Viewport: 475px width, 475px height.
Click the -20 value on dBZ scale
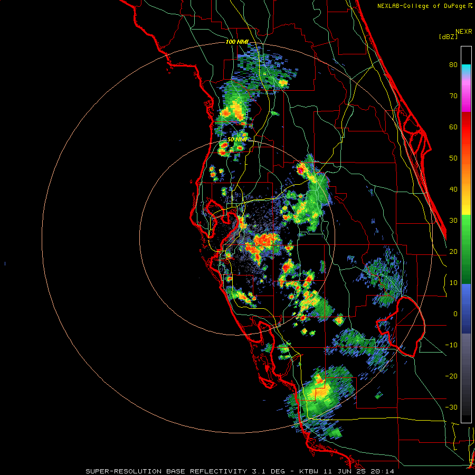pos(451,376)
